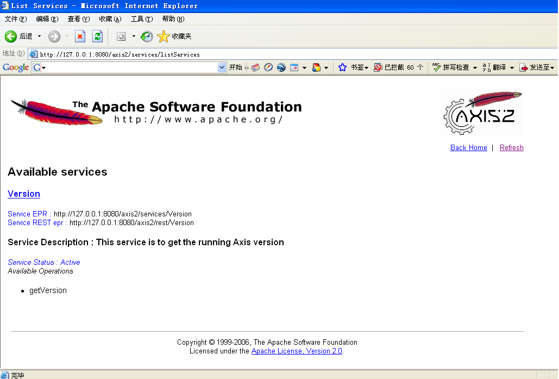Expand the spell check 拼写检查 dropdown arrow
This screenshot has height=379, width=559.
pos(474,68)
